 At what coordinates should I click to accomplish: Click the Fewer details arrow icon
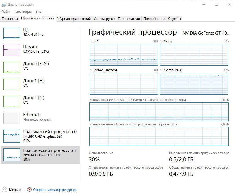pyautogui.click(x=4, y=190)
